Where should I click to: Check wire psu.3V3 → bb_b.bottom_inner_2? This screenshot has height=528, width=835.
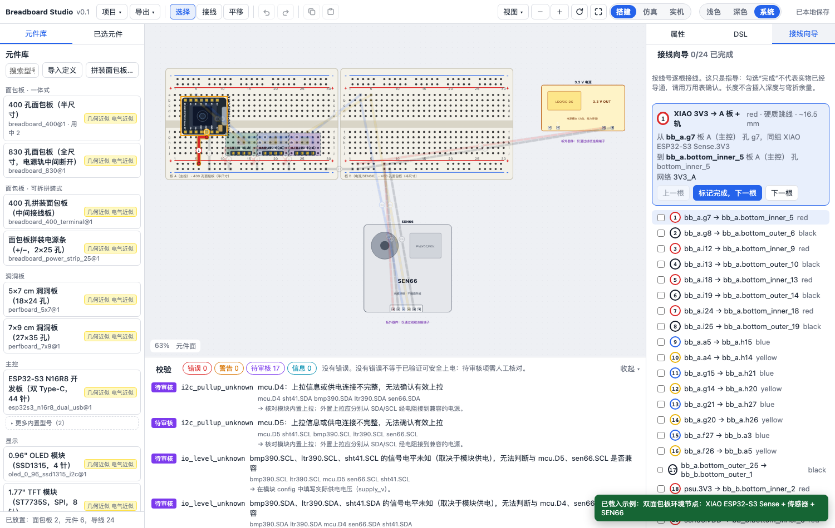pos(661,489)
